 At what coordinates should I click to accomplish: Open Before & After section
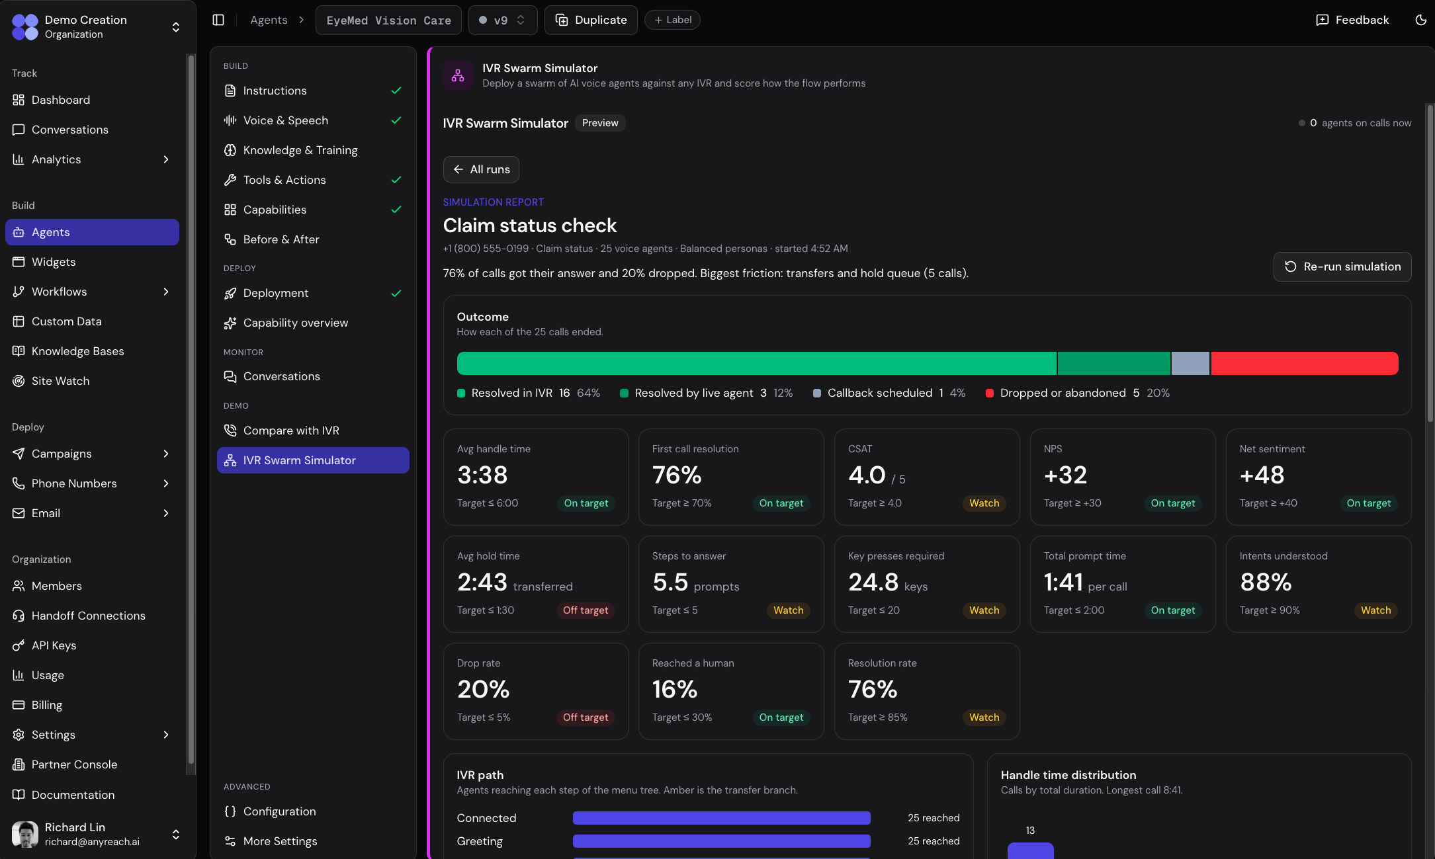(x=313, y=239)
